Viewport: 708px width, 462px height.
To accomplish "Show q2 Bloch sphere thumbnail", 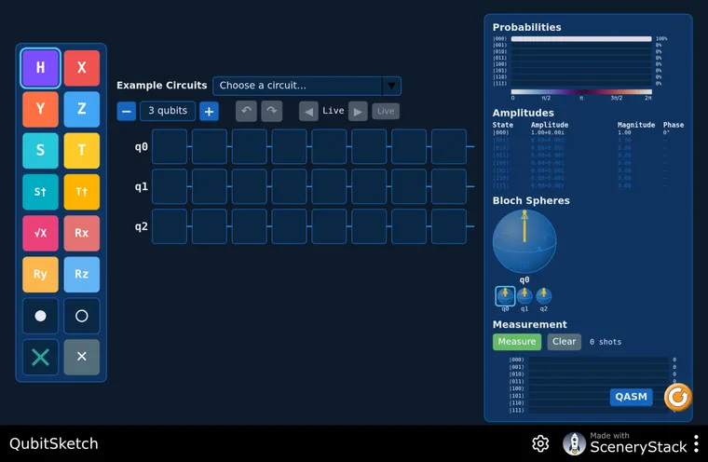I will click(x=544, y=296).
